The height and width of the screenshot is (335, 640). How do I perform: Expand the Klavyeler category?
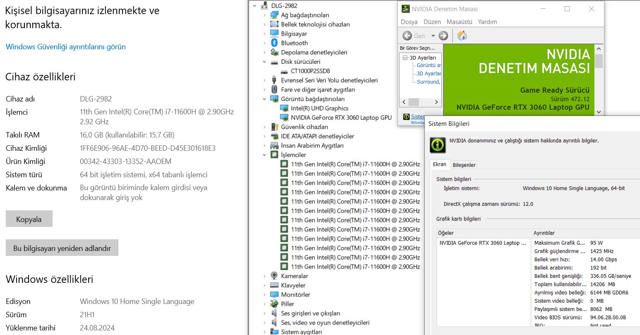[x=265, y=285]
